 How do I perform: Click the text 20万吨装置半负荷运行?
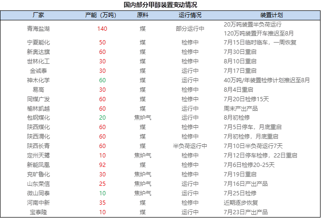click(x=253, y=25)
